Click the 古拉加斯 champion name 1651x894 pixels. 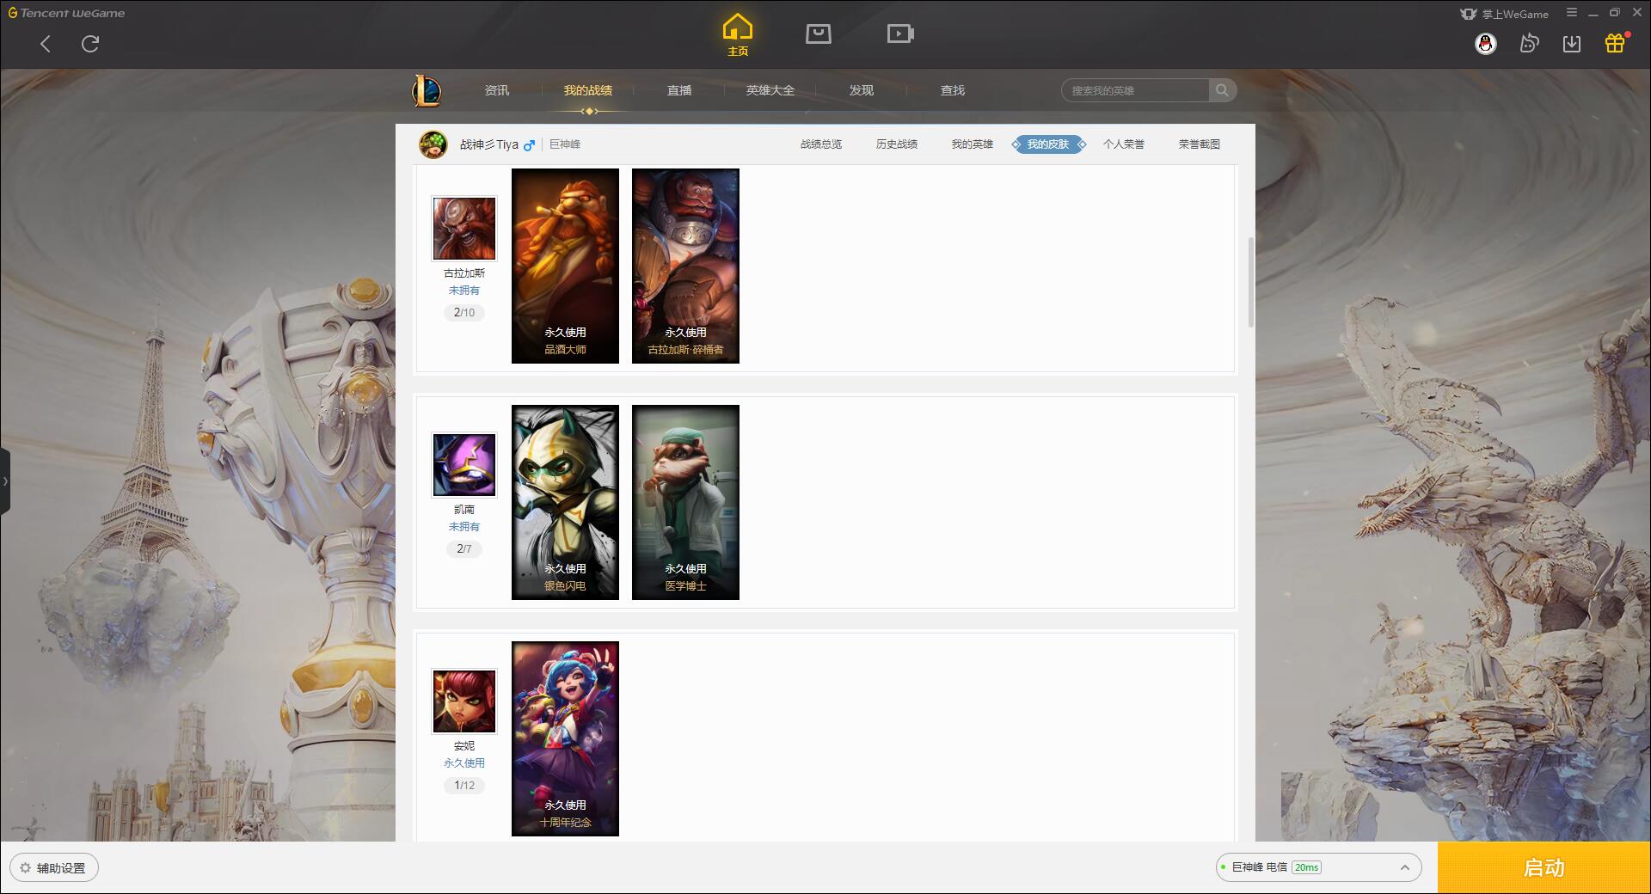[464, 273]
